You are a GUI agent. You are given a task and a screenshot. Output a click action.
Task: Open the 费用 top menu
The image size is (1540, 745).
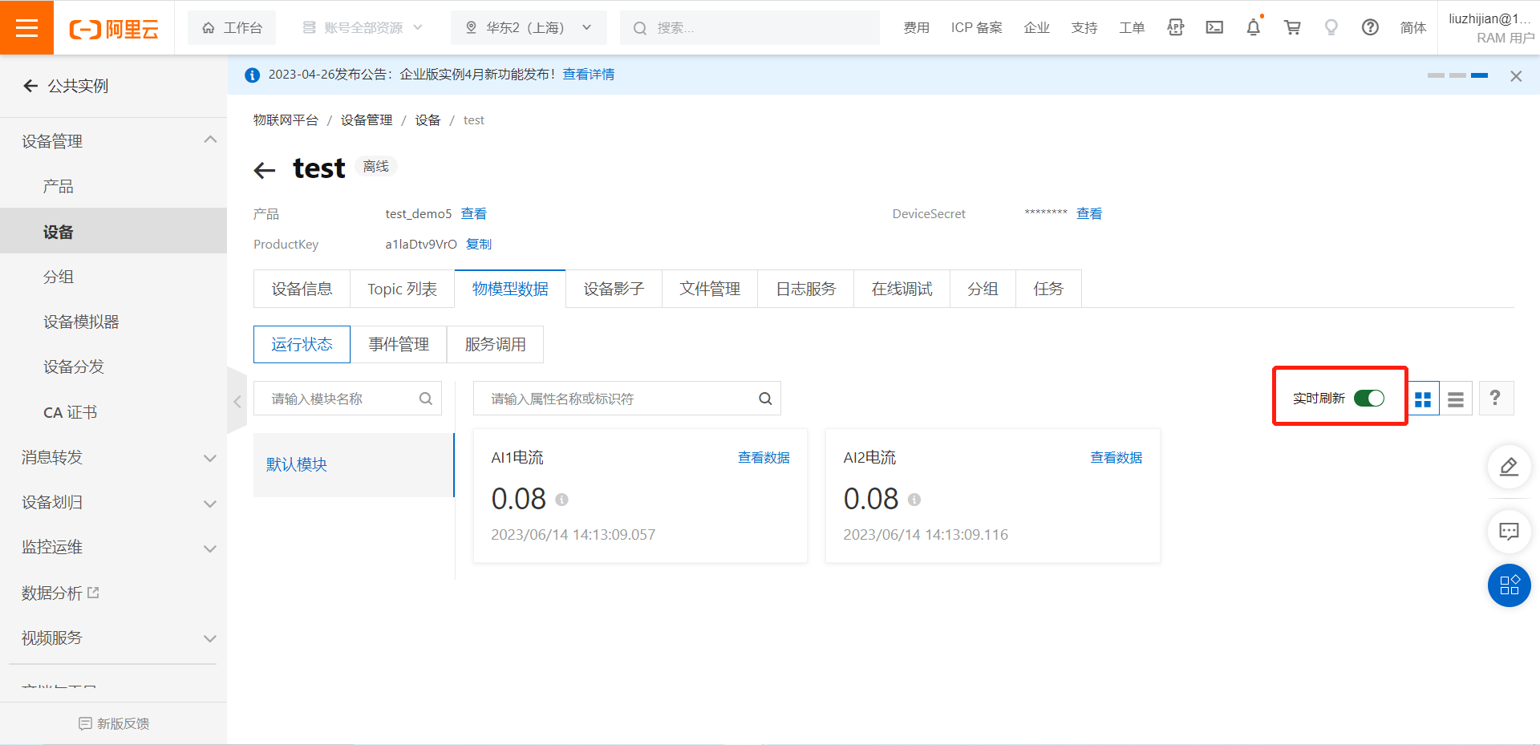tap(916, 27)
